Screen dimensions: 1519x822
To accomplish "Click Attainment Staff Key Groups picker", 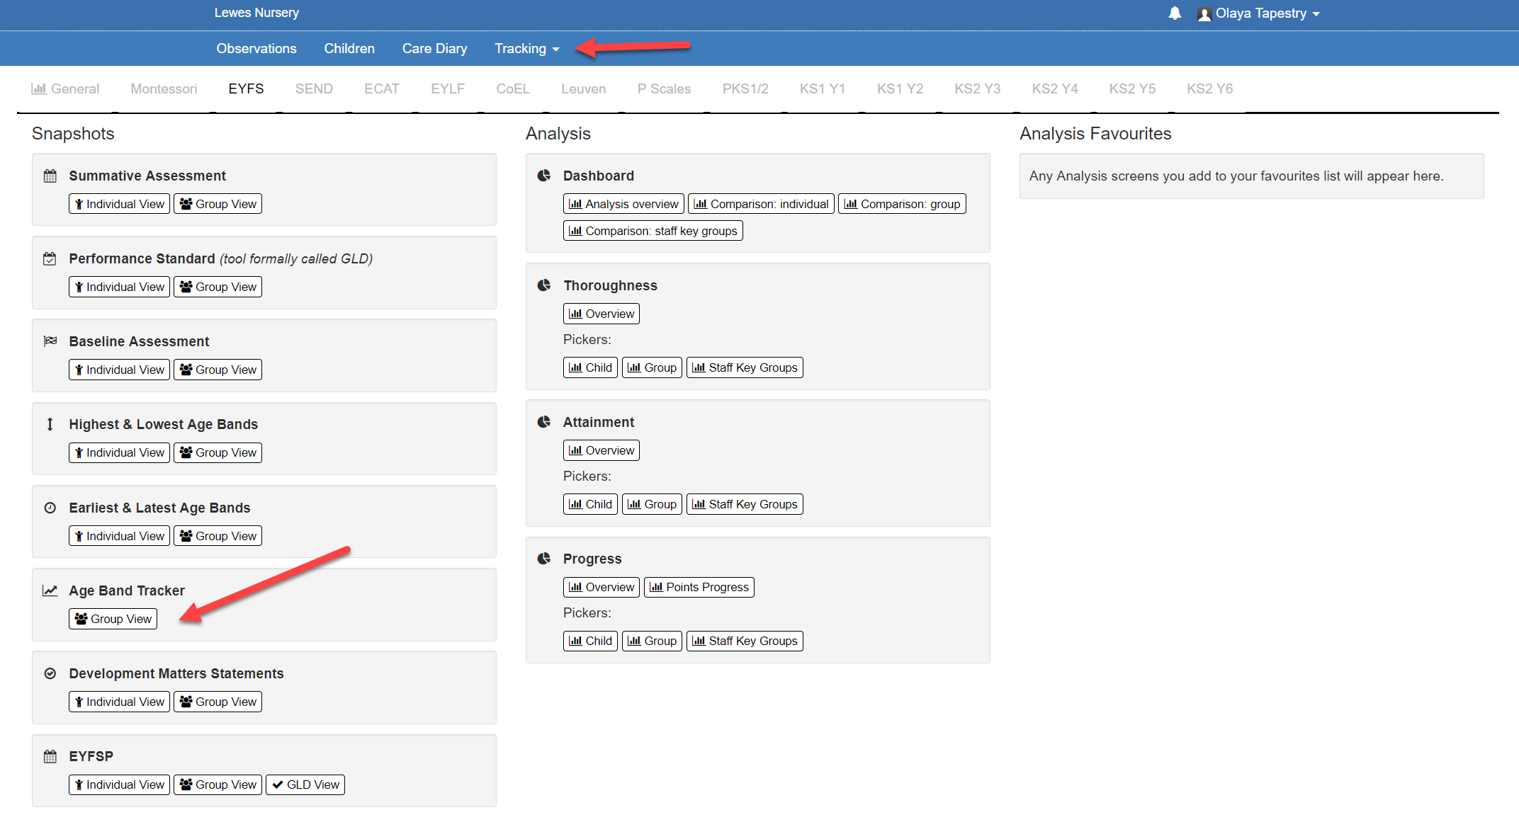I will (745, 504).
